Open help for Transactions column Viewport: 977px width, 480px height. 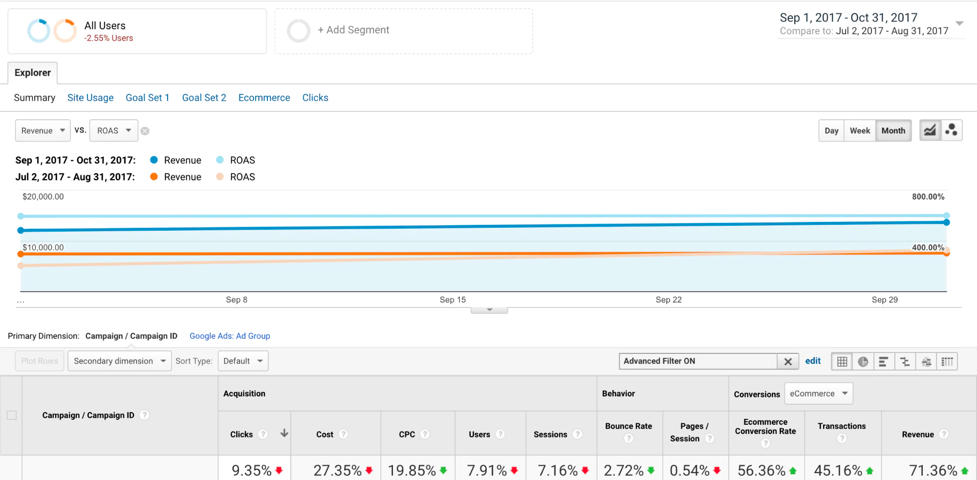842,438
